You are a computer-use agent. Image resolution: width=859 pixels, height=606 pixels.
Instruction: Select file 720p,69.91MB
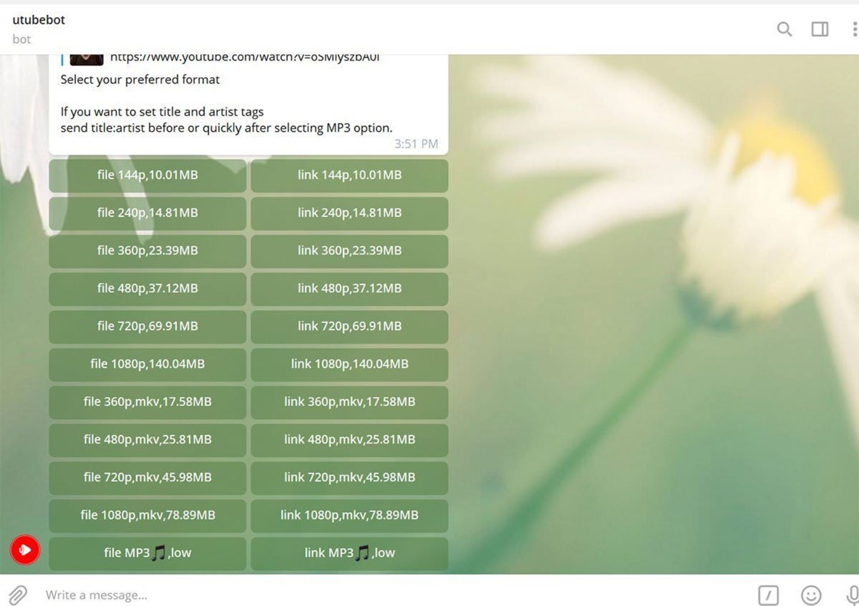tap(148, 326)
